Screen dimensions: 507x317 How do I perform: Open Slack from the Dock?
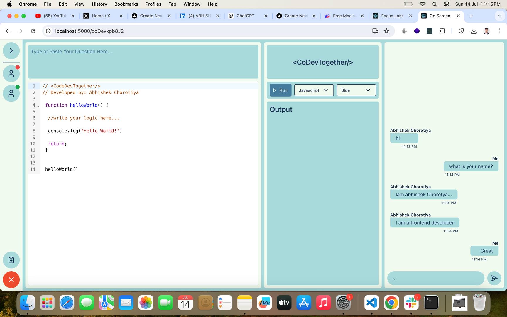(411, 303)
